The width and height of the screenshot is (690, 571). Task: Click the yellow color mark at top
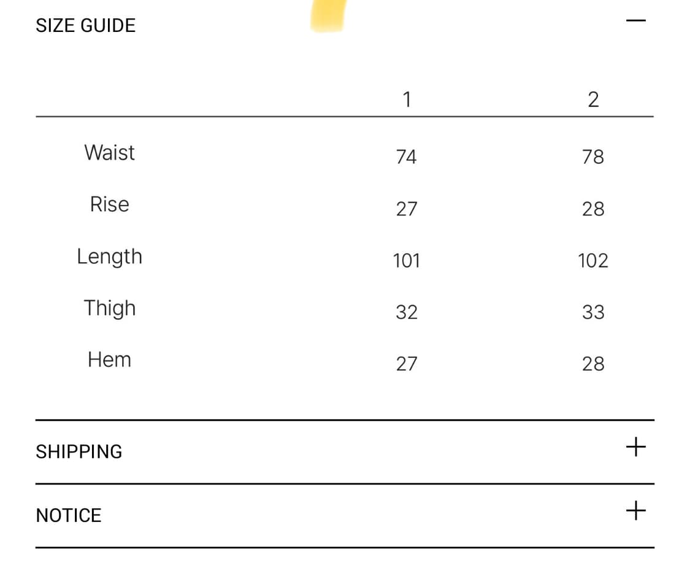pos(328,15)
